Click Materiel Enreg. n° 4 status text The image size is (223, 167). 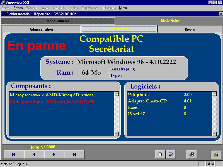coord(14,164)
